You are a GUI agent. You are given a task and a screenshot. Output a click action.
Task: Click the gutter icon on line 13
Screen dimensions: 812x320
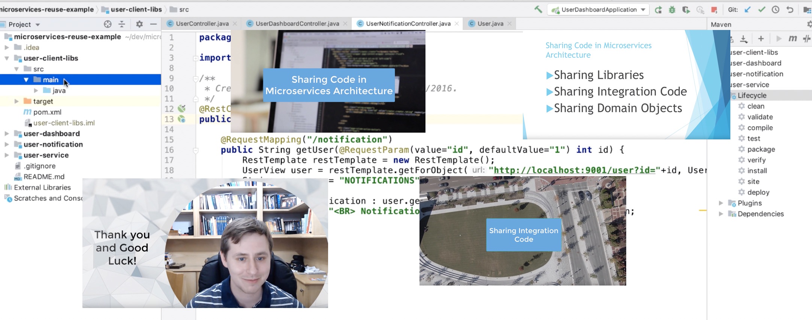pos(182,119)
